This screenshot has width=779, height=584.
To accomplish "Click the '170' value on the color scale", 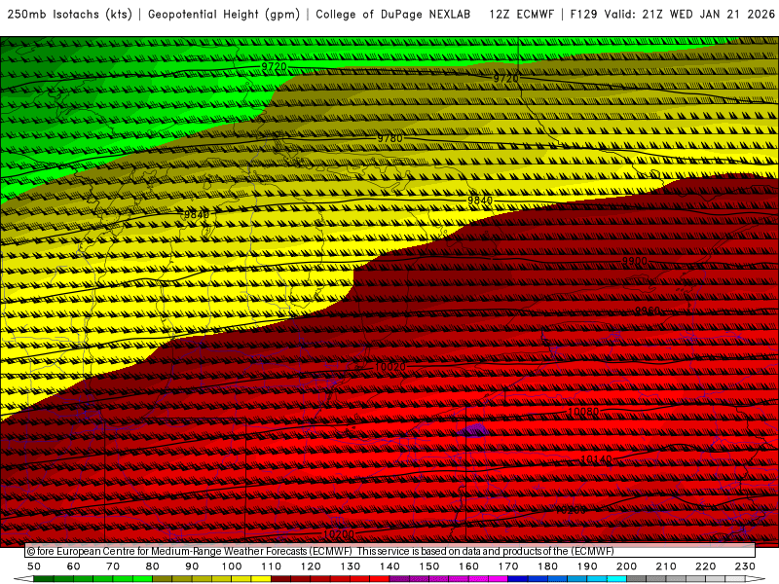I will 508,566.
